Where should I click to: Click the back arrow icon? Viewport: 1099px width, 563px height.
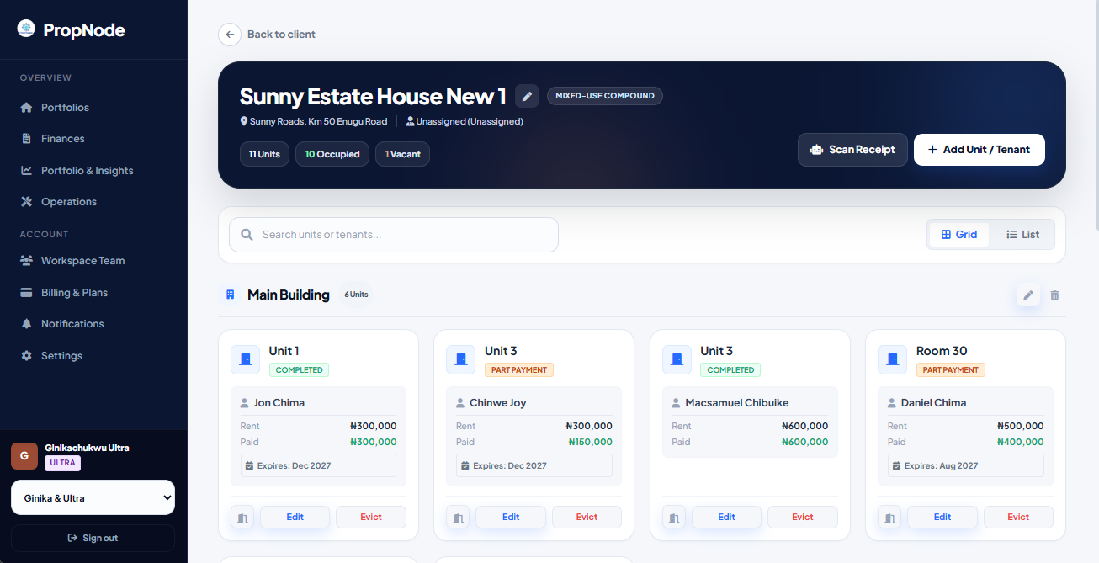tap(230, 35)
